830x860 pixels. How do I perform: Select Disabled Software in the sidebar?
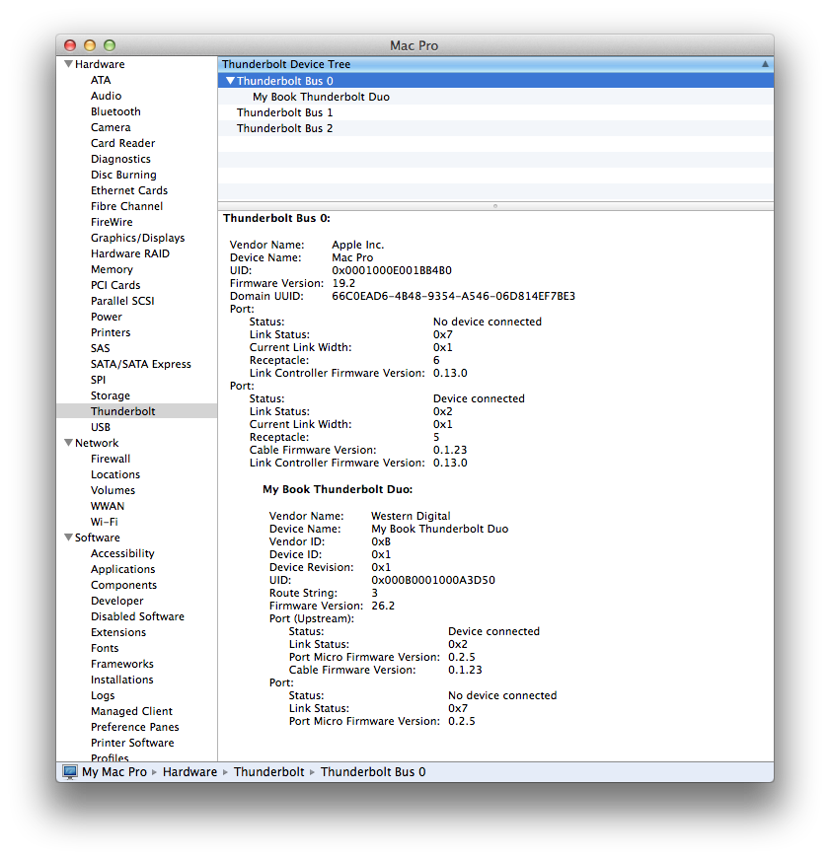coord(137,616)
